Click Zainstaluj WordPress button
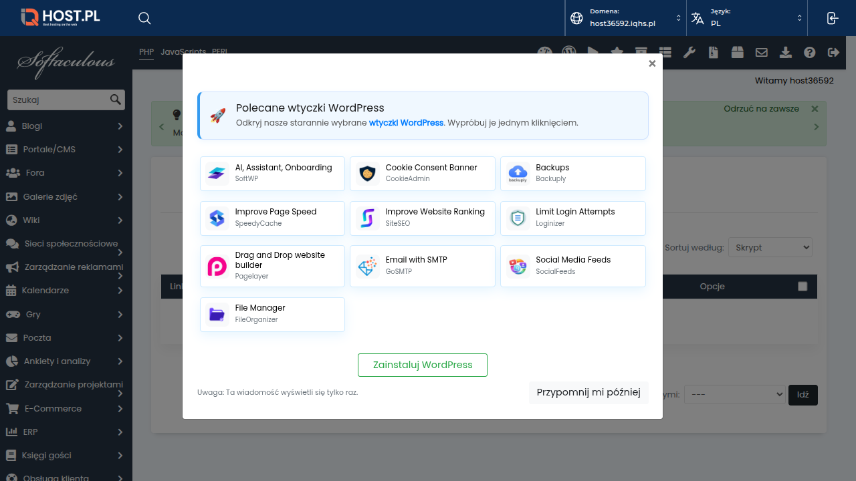This screenshot has height=481, width=856. [423, 365]
